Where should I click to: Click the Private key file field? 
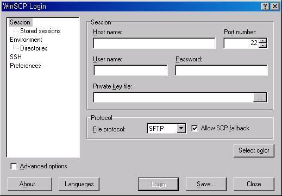tap(173, 97)
